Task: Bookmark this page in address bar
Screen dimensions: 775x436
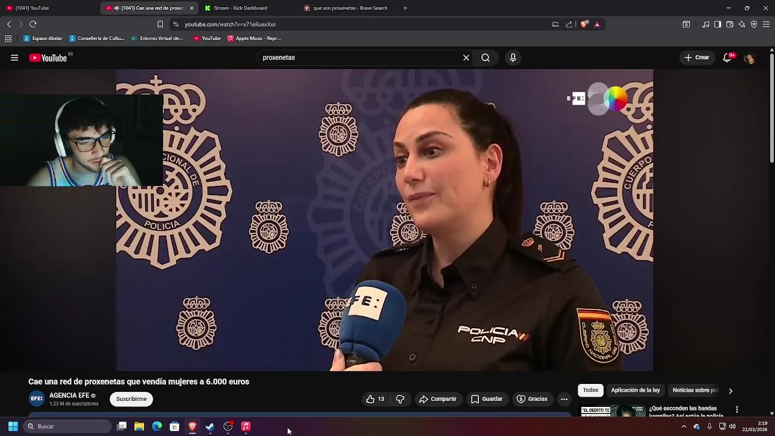Action: pos(160,24)
